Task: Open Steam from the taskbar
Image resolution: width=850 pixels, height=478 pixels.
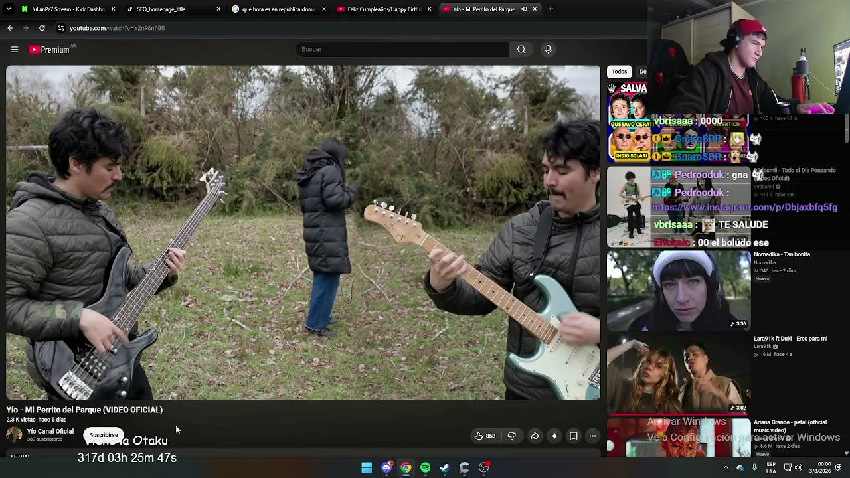Action: click(445, 468)
